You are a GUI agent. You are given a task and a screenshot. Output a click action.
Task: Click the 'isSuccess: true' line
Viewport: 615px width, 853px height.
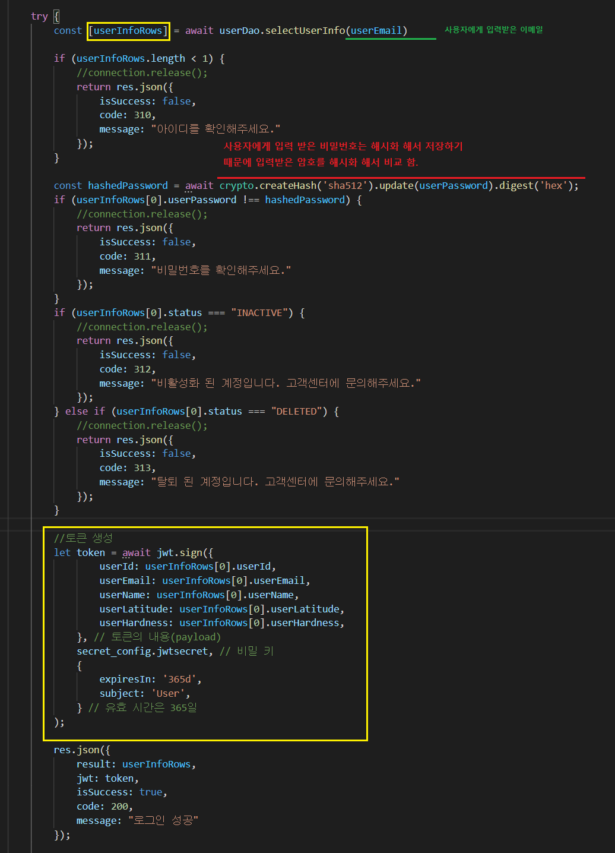[122, 792]
